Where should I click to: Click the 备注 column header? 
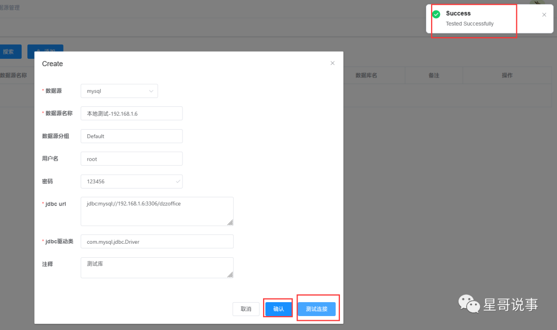[x=434, y=75]
